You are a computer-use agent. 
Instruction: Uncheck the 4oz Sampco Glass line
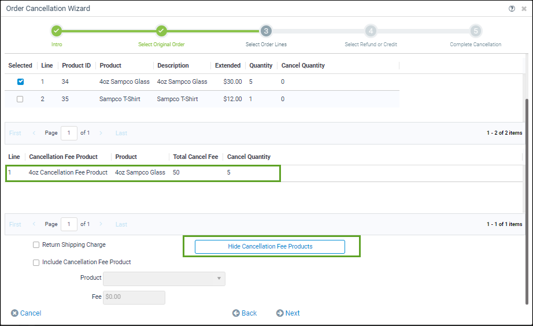pyautogui.click(x=20, y=81)
